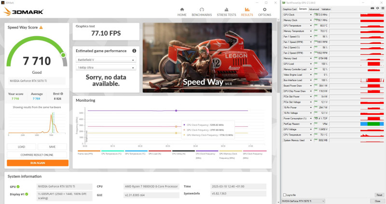Toggle the CPU Utility (%) legend swatch

[183, 151]
